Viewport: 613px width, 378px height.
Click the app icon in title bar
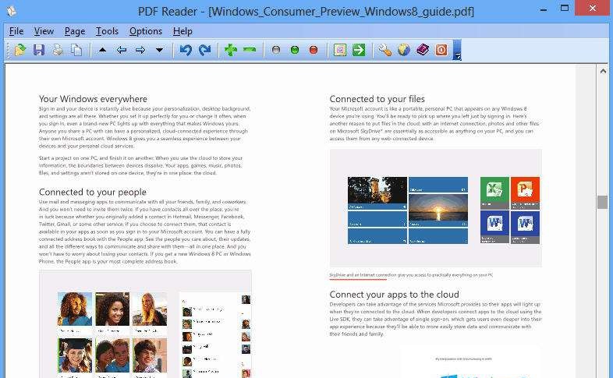(12, 11)
